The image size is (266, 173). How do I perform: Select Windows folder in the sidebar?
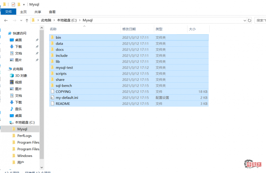25,156
